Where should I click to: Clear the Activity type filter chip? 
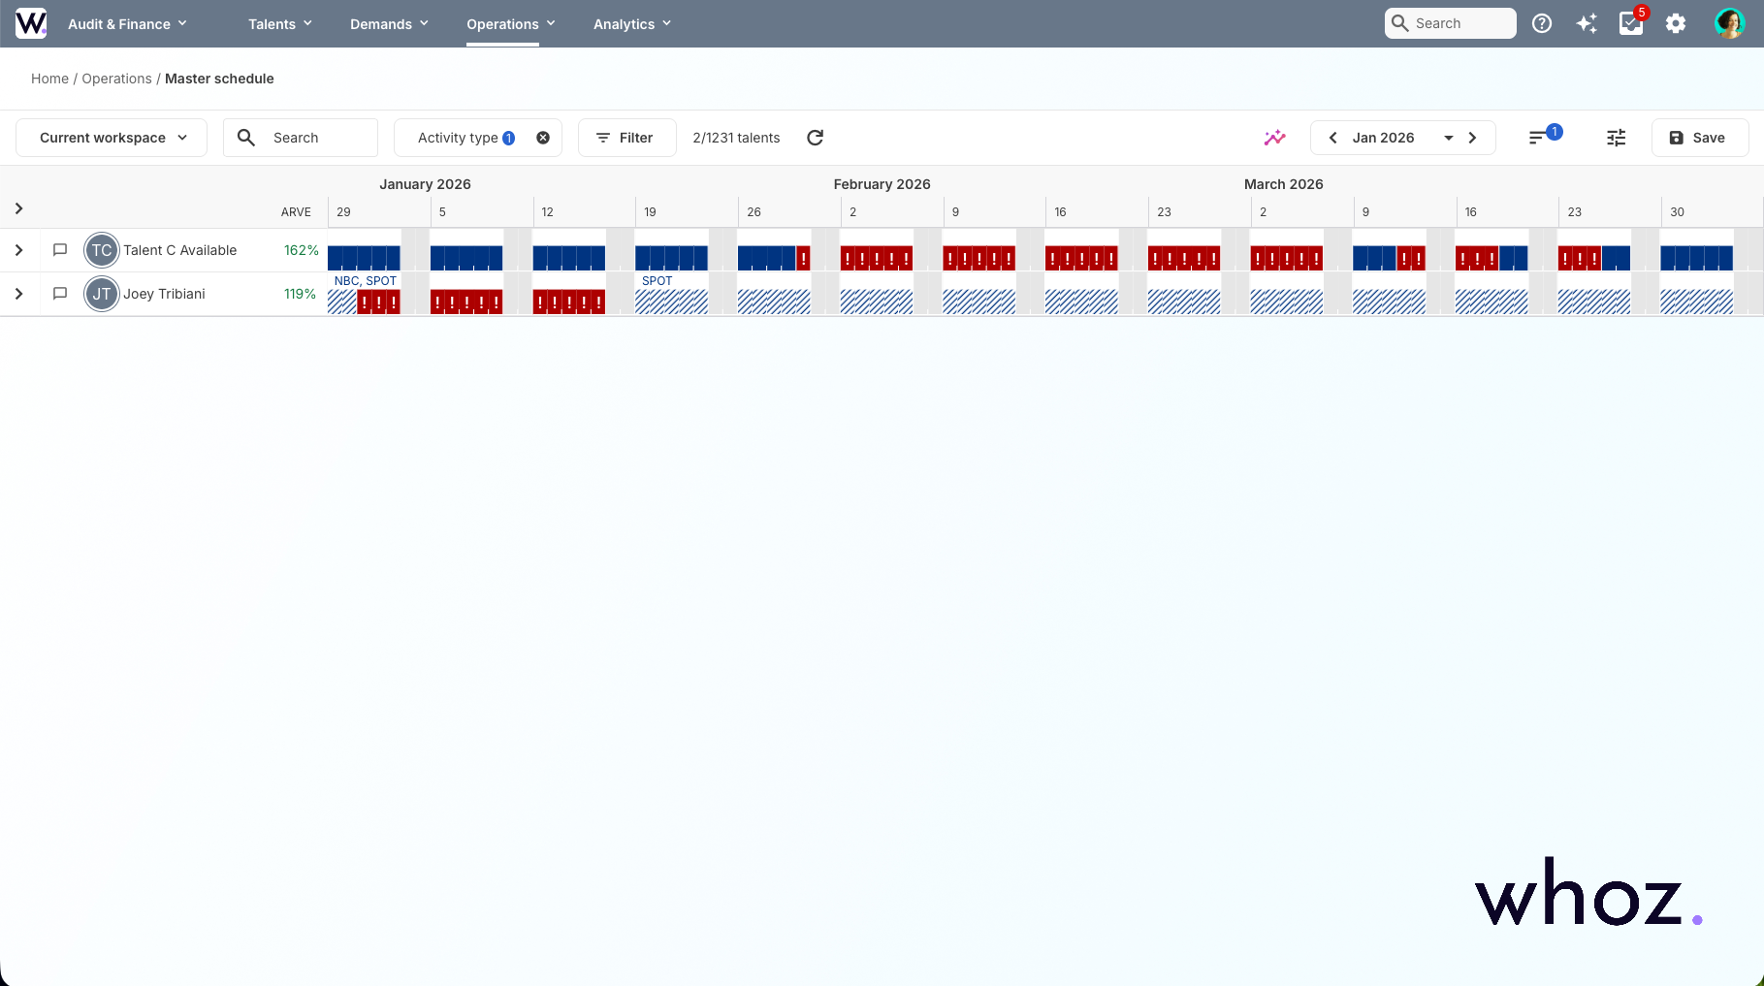542,137
